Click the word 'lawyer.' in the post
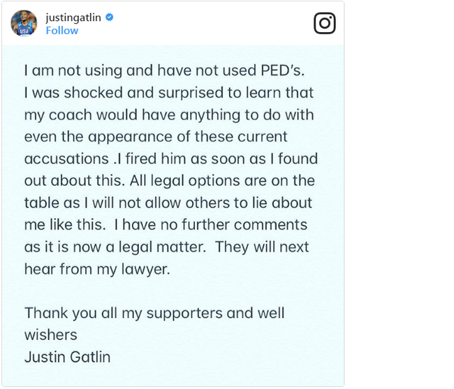Image resolution: width=454 pixels, height=389 pixels. coord(146,270)
